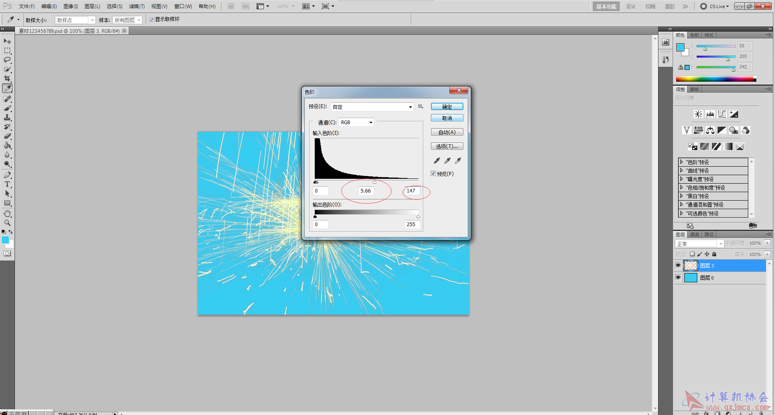
Task: Select the Rectangle shape tool
Action: point(7,203)
